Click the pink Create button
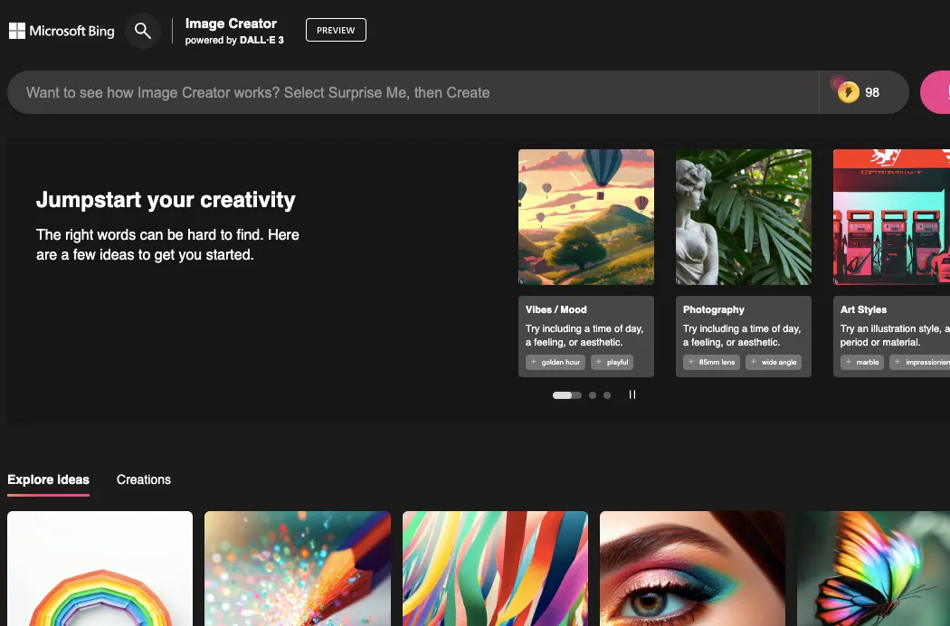Viewport: 950px width, 626px height. point(936,92)
